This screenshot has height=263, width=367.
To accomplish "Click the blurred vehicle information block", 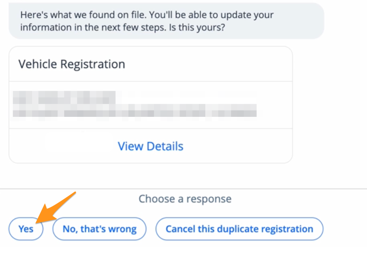I will 135,104.
